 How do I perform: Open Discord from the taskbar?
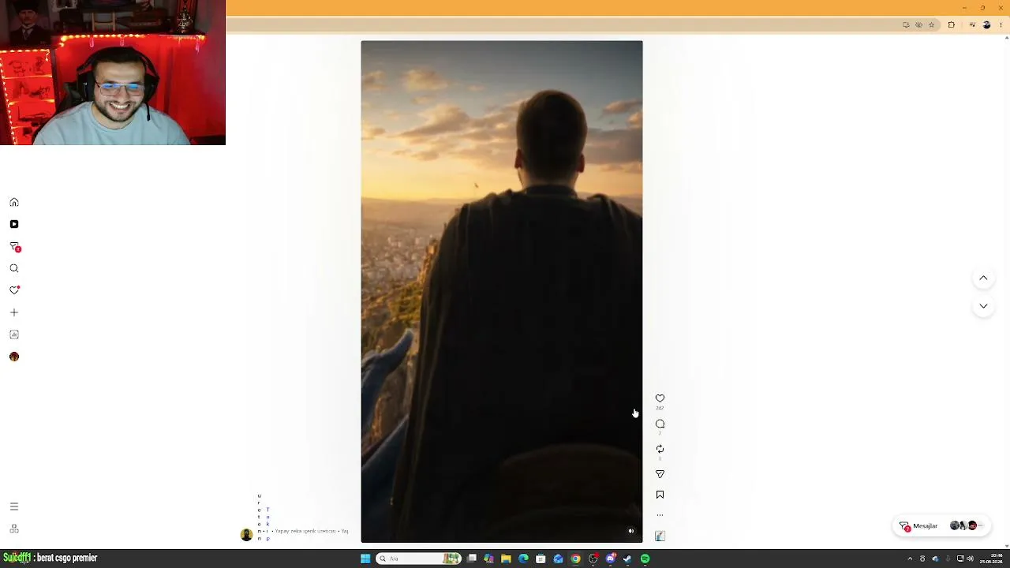click(610, 559)
